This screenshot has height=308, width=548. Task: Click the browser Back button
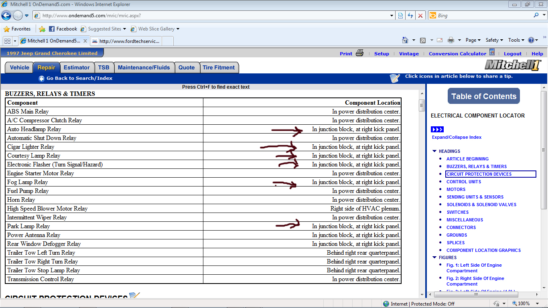click(x=6, y=16)
